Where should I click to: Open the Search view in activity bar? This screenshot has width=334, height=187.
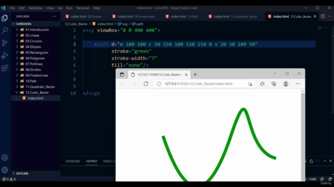point(5,30)
